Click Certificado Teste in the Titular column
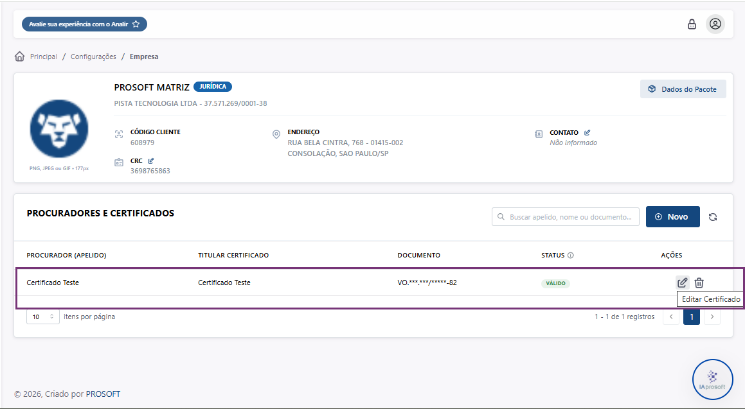745x409 pixels. pos(224,283)
